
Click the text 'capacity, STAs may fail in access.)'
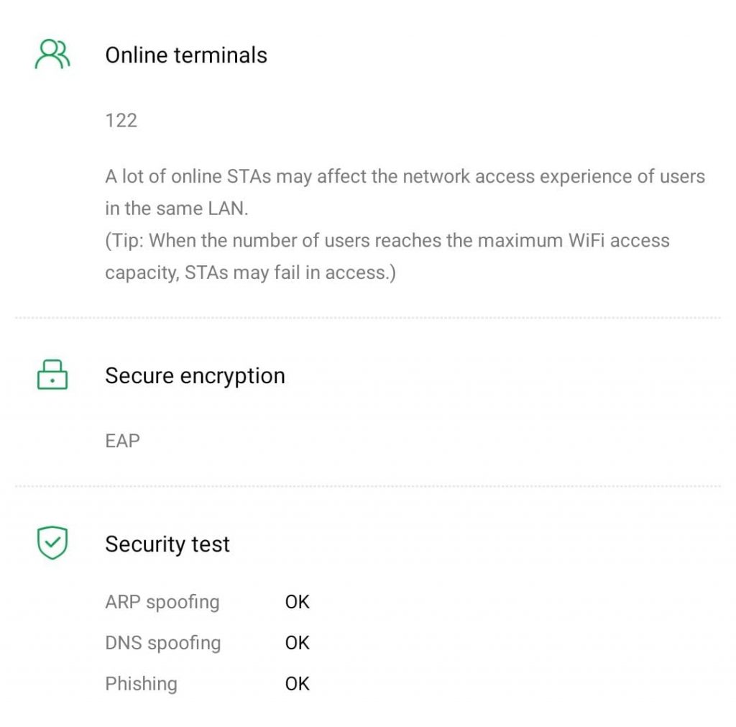[x=250, y=273]
